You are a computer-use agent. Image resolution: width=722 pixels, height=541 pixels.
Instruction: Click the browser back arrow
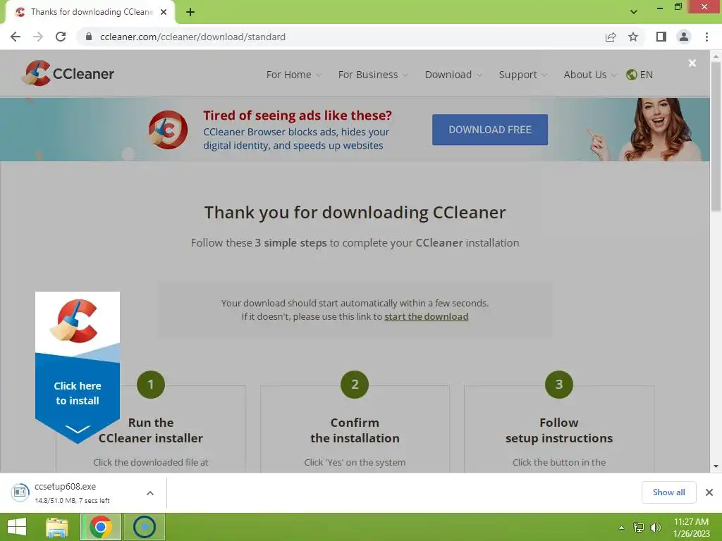click(x=16, y=37)
